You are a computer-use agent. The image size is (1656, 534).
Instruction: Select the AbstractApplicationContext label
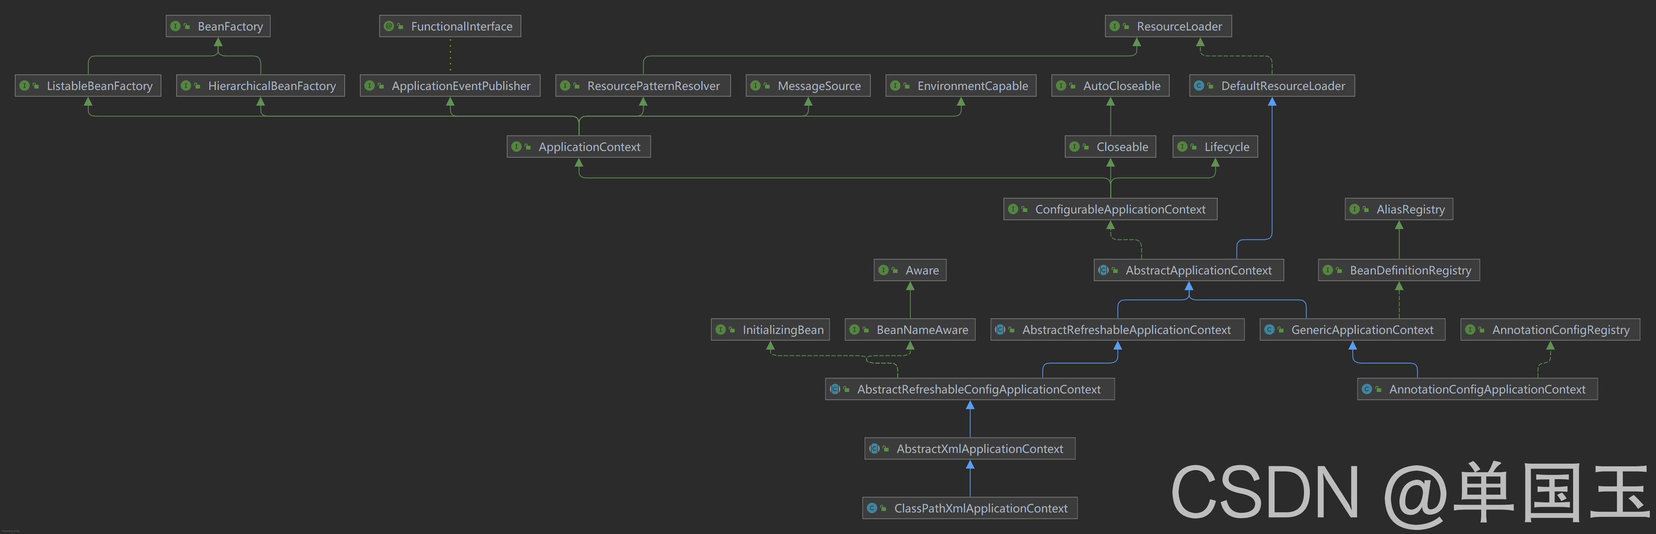click(x=1198, y=271)
